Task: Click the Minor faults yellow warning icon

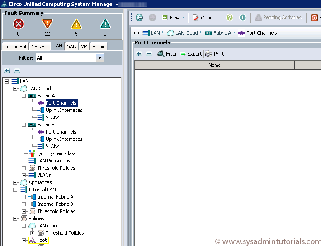Action: point(76,24)
